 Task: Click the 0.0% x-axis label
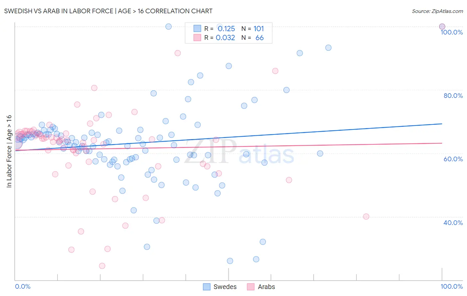23,286
